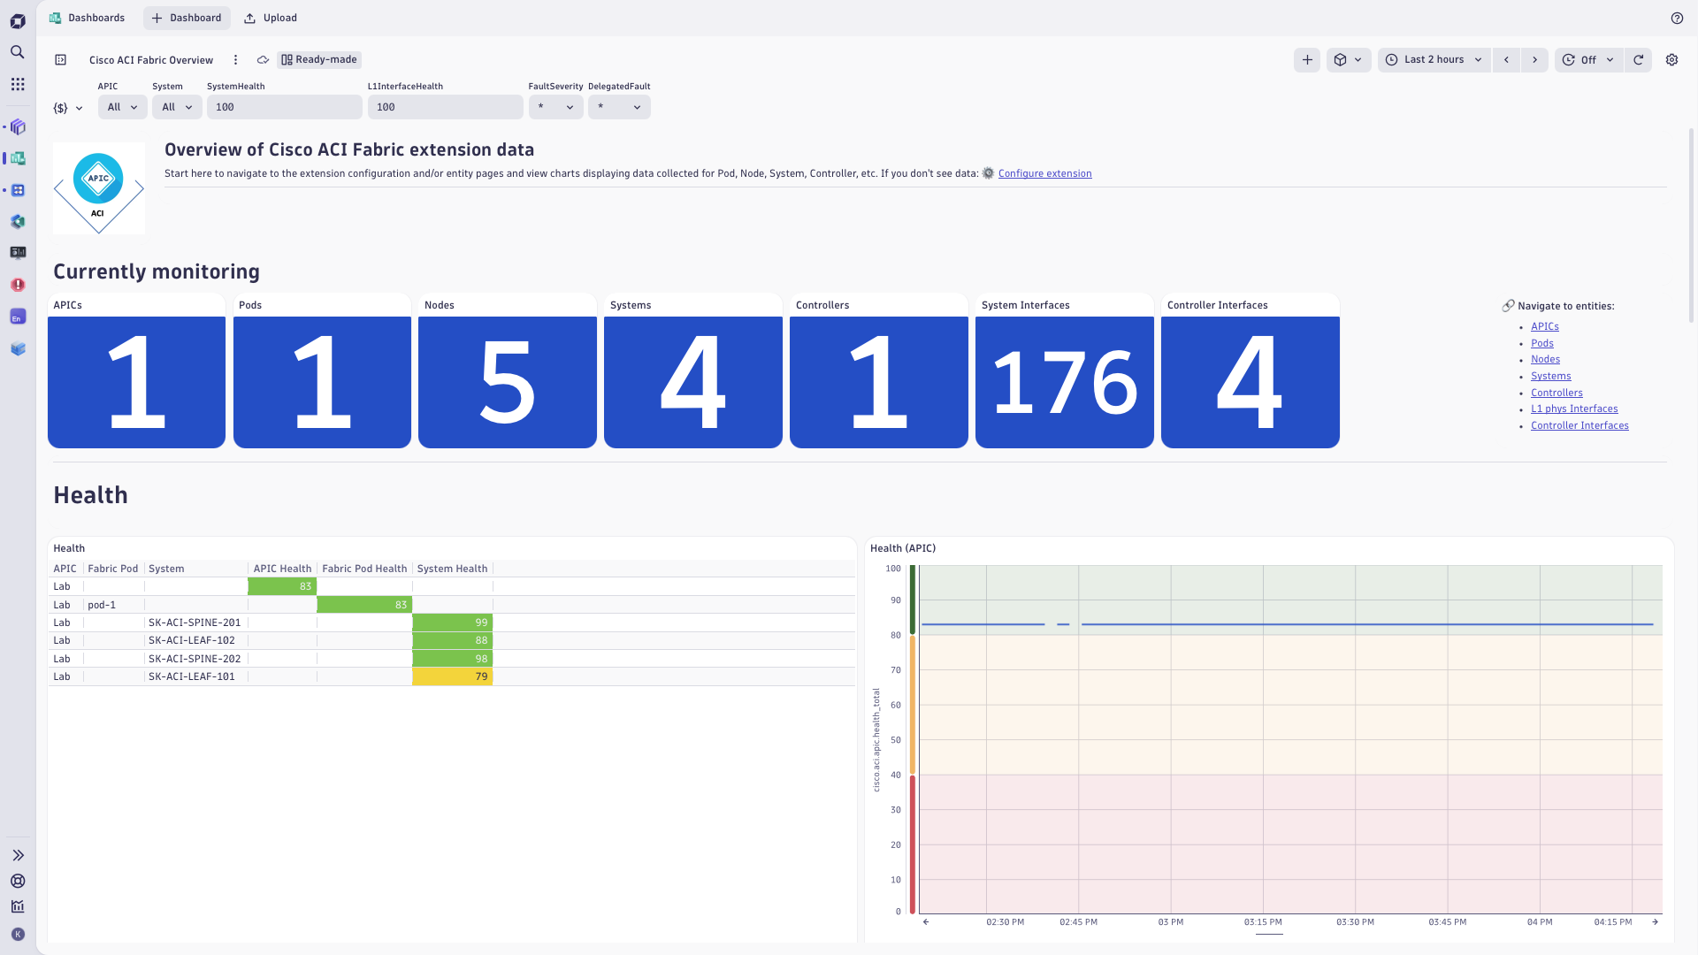Open help using the question mark icon
Image resolution: width=1698 pixels, height=955 pixels.
pos(1678,18)
